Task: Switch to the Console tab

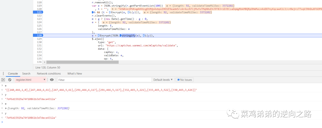Action: pyautogui.click(x=13, y=74)
